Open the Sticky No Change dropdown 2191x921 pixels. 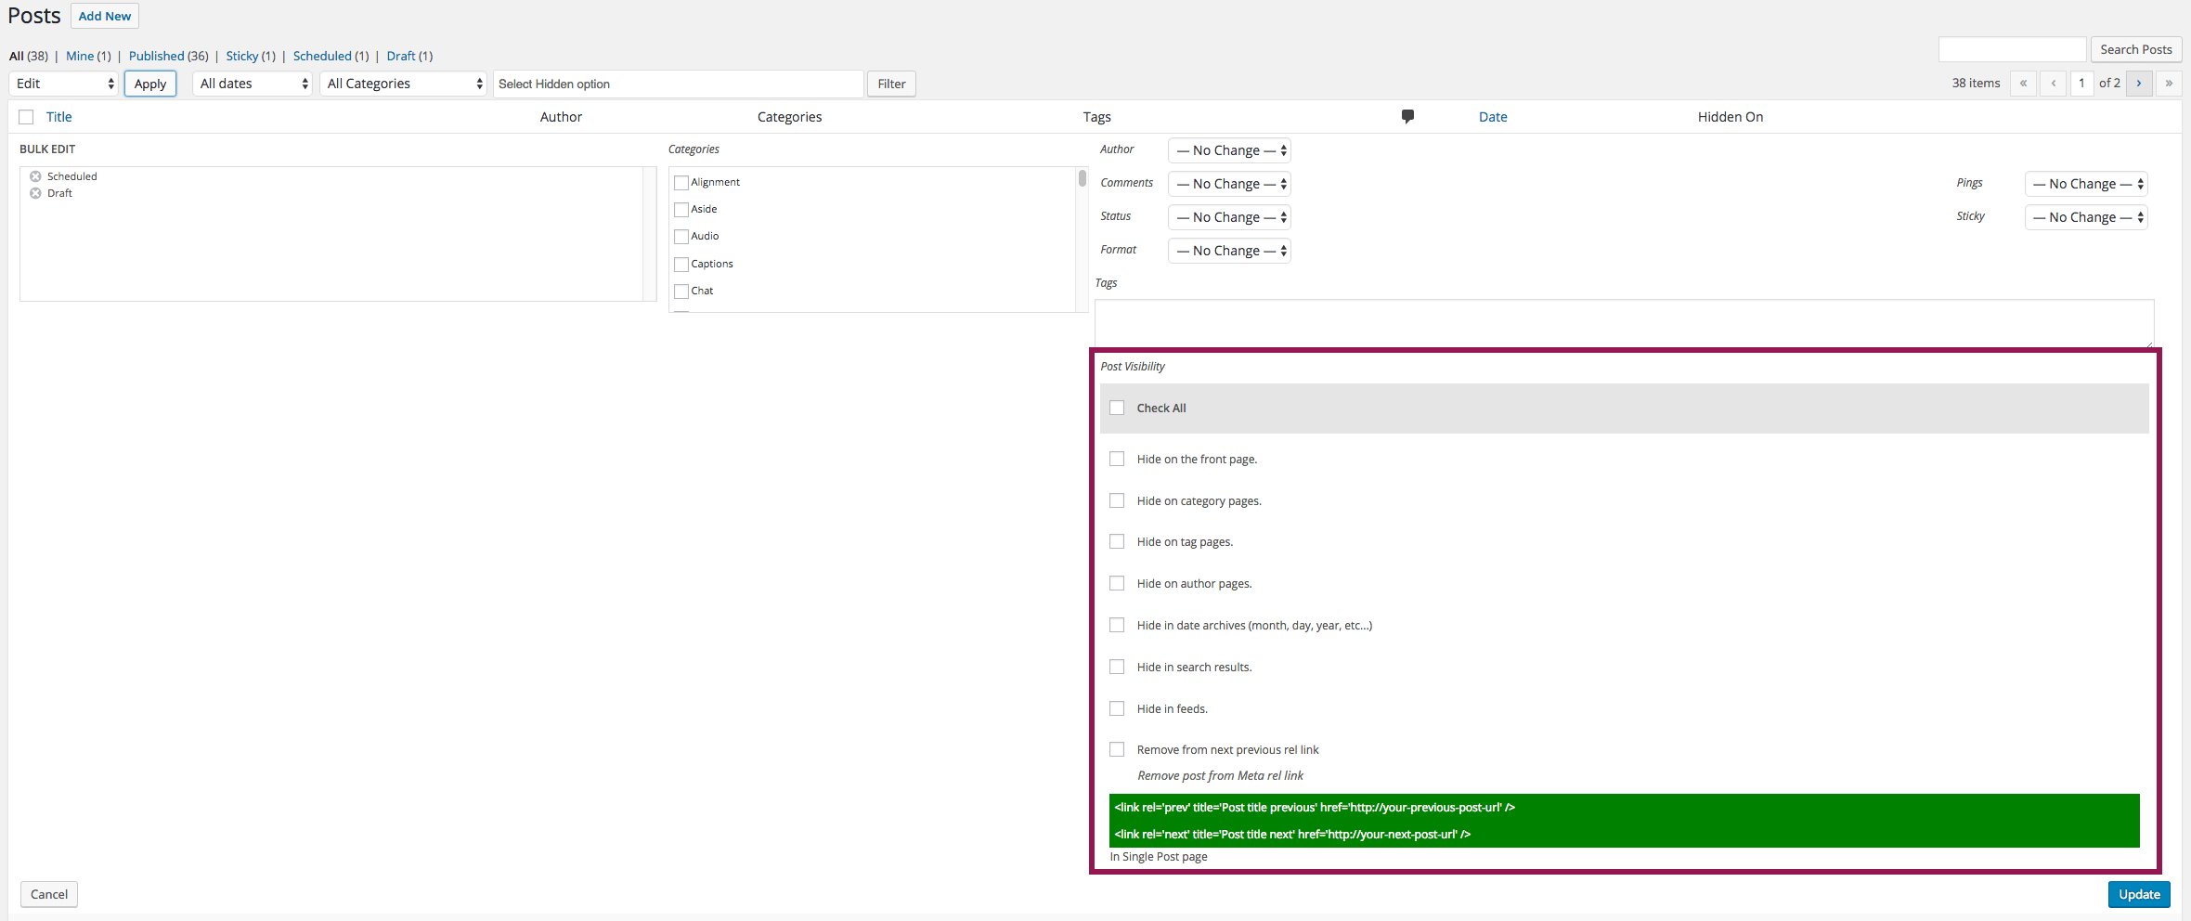(x=2086, y=217)
